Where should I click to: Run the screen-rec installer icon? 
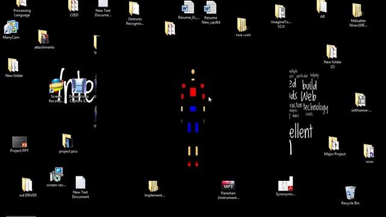(56, 174)
